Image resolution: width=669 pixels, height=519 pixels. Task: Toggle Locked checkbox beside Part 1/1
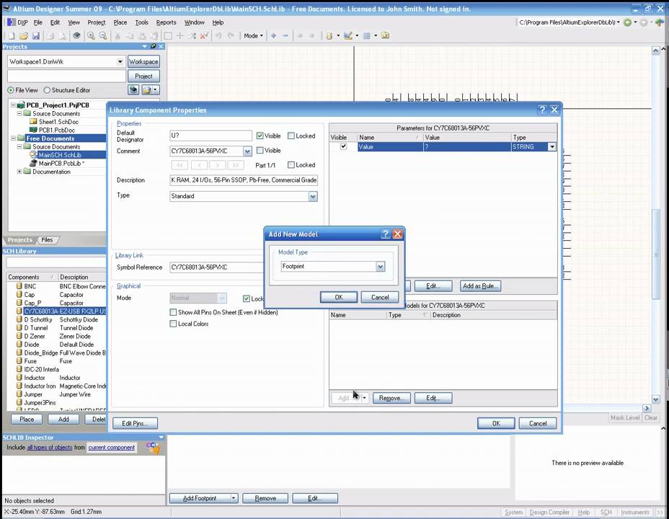[x=291, y=164]
